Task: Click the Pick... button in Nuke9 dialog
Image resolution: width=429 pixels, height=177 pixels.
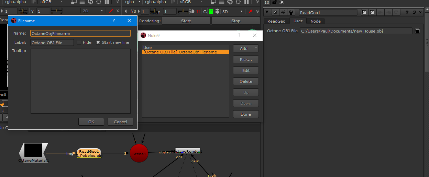Action: (246, 60)
